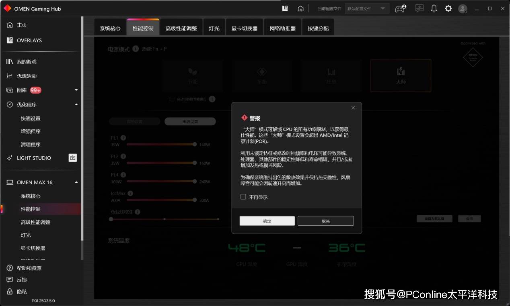This screenshot has width=510, height=306.
Task: Select the 节能 power mode card
Action: click(193, 75)
